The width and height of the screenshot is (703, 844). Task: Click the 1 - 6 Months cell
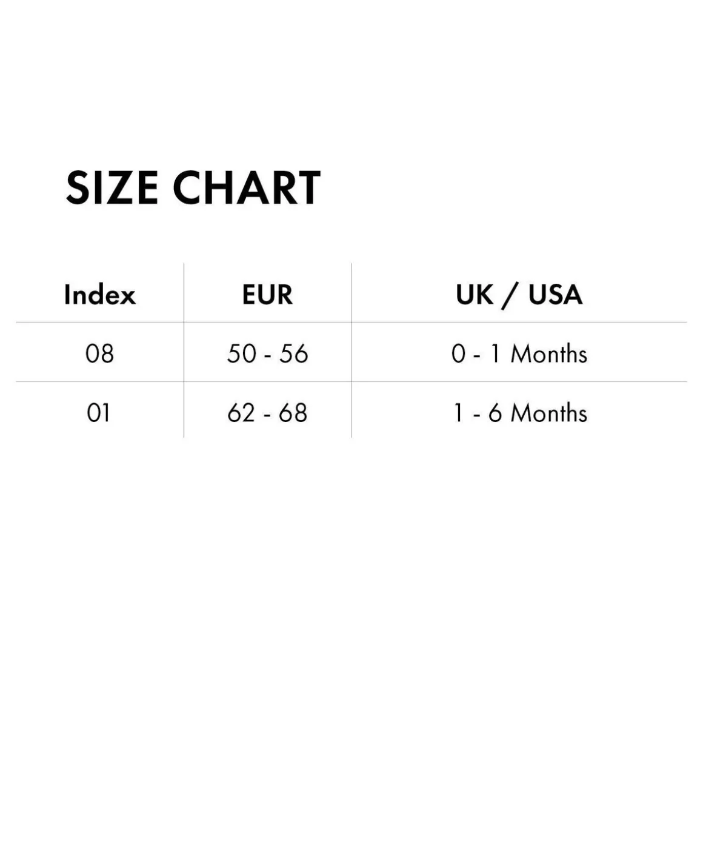pos(520,413)
